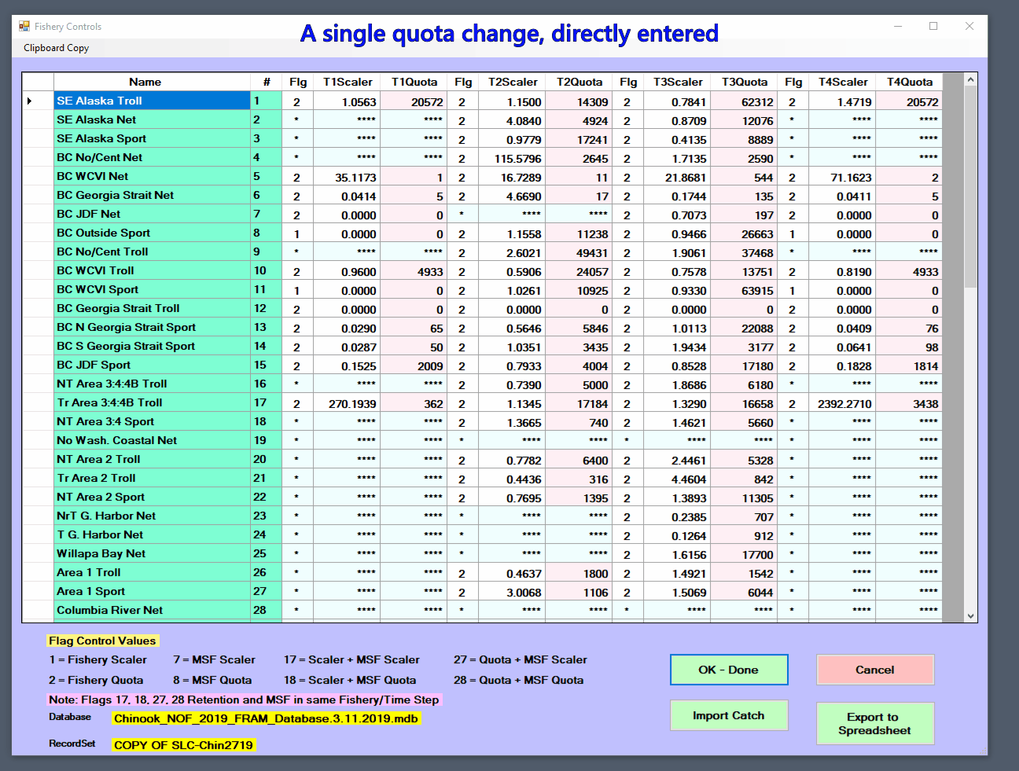Select the BC JDF Sport row name
Screen dimensions: 1019x771
(152, 365)
